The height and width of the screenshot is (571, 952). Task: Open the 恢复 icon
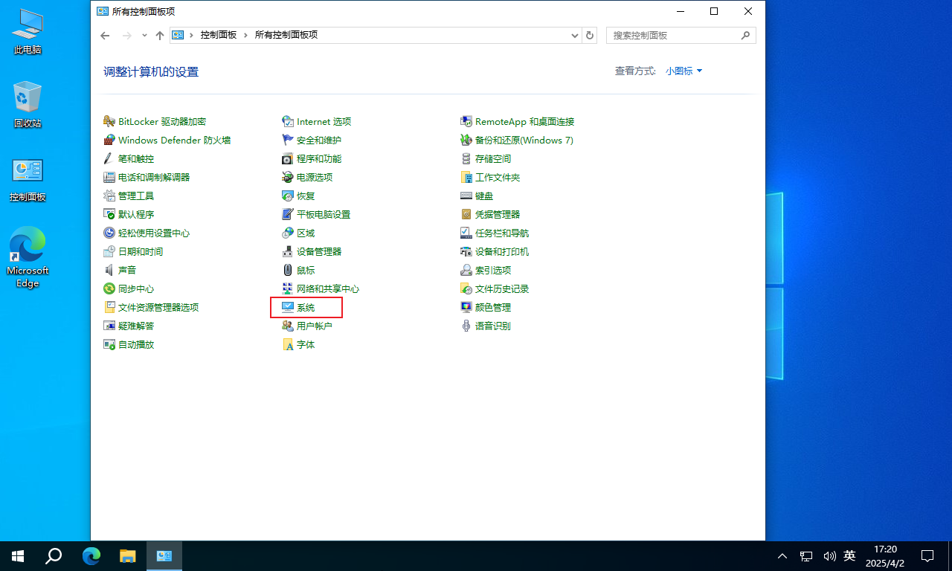tap(288, 196)
